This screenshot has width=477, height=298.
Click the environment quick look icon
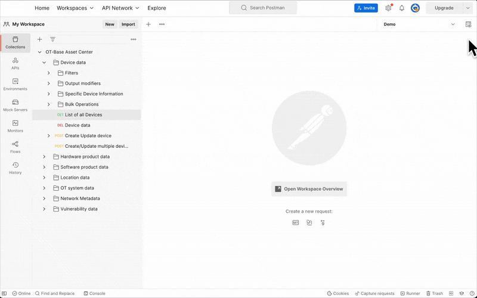point(468,24)
